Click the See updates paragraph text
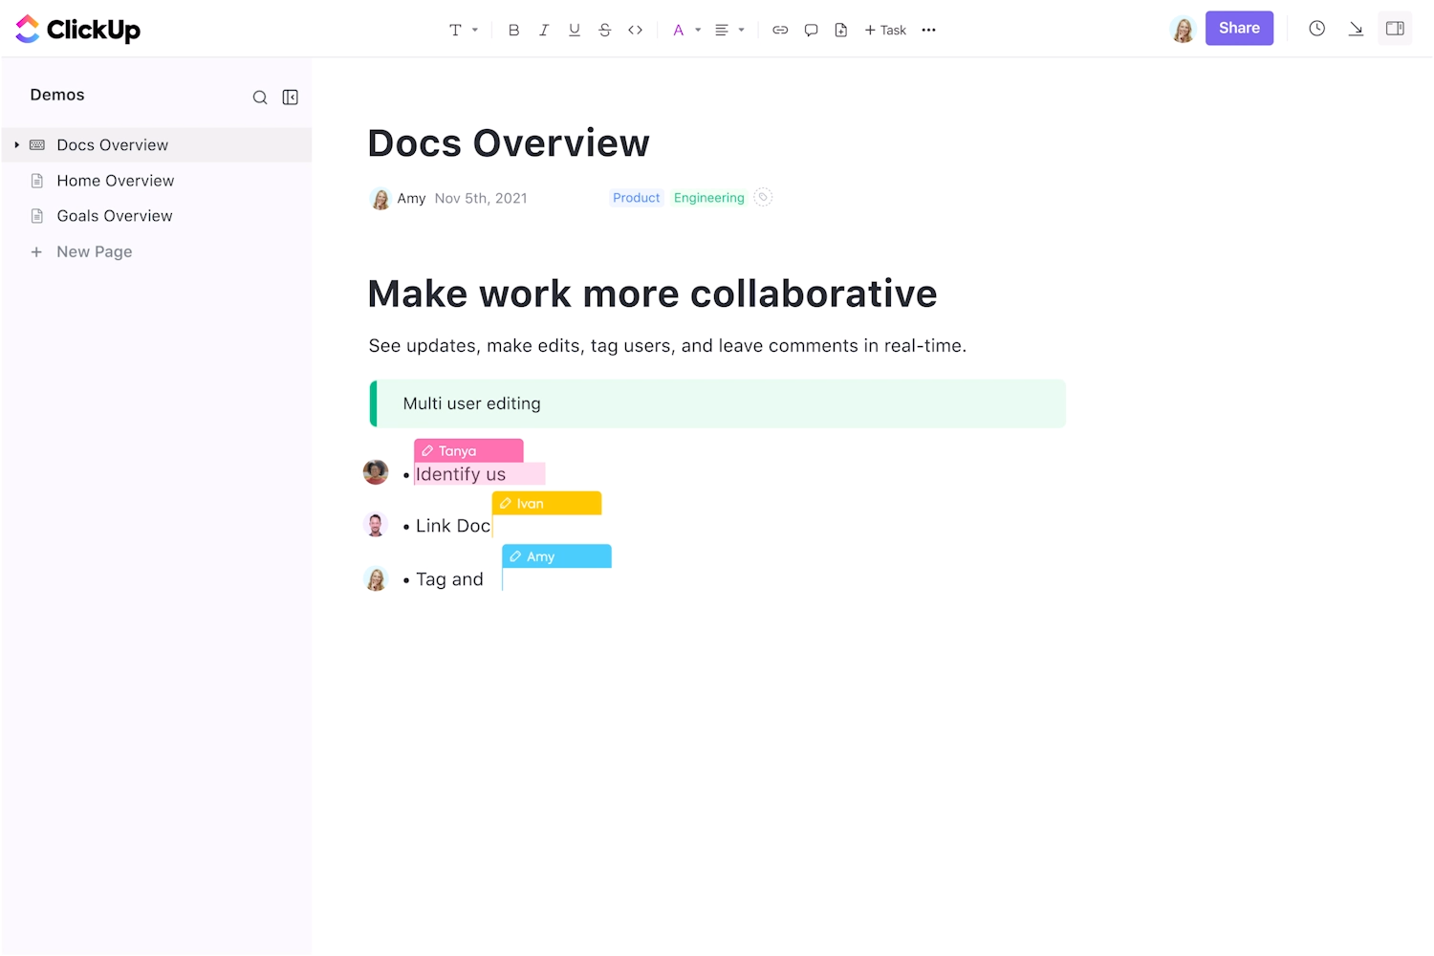Screen dimensions: 1434x956 pyautogui.click(x=667, y=346)
